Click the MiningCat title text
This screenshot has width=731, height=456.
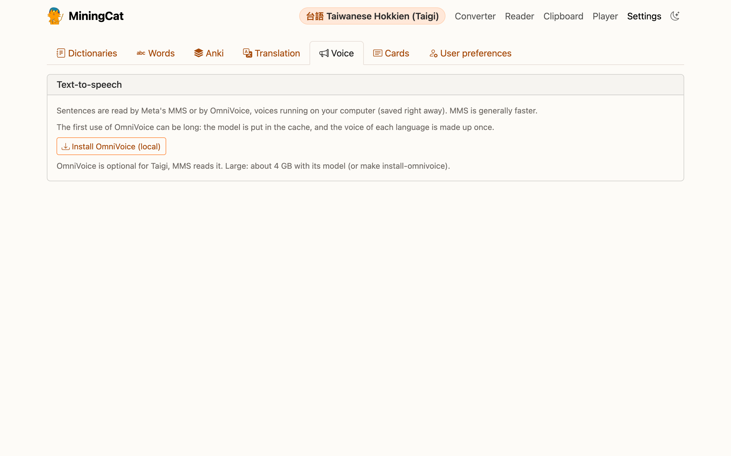(96, 16)
